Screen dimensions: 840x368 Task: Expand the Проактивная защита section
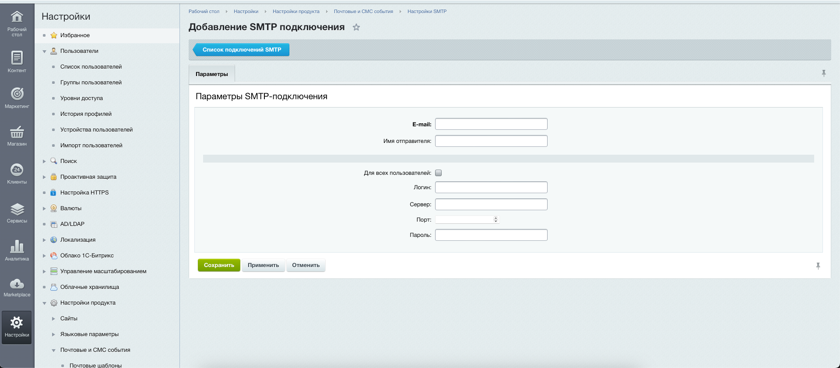coord(44,177)
